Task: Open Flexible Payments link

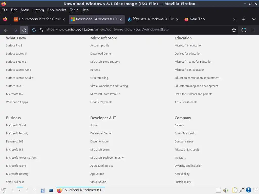Action: pos(101,102)
